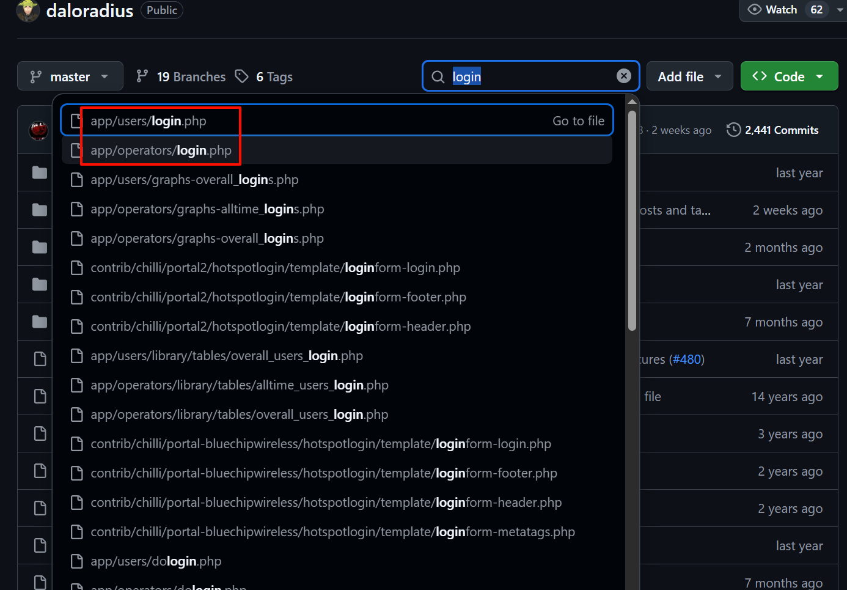
Task: Open the Watch eye icon
Action: (755, 10)
